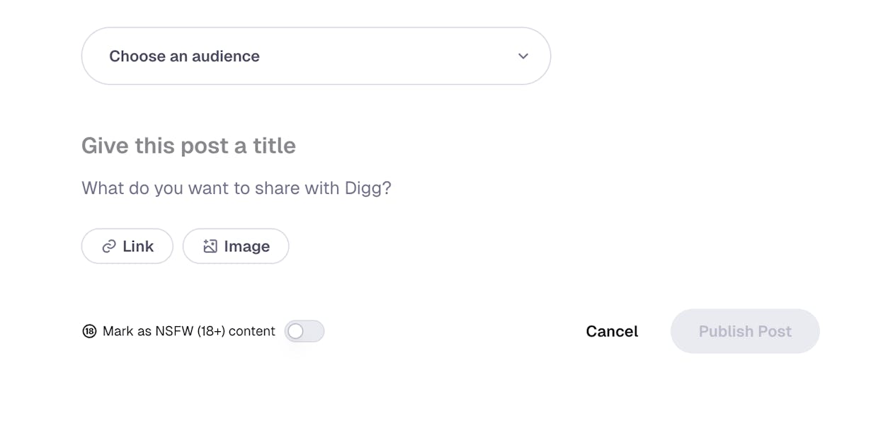Viewport: 888px width, 443px height.
Task: Add a picture with the Image button
Action: click(236, 246)
